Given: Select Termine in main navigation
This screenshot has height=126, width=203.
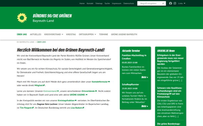Looking at the screenshot, I should (104, 34).
